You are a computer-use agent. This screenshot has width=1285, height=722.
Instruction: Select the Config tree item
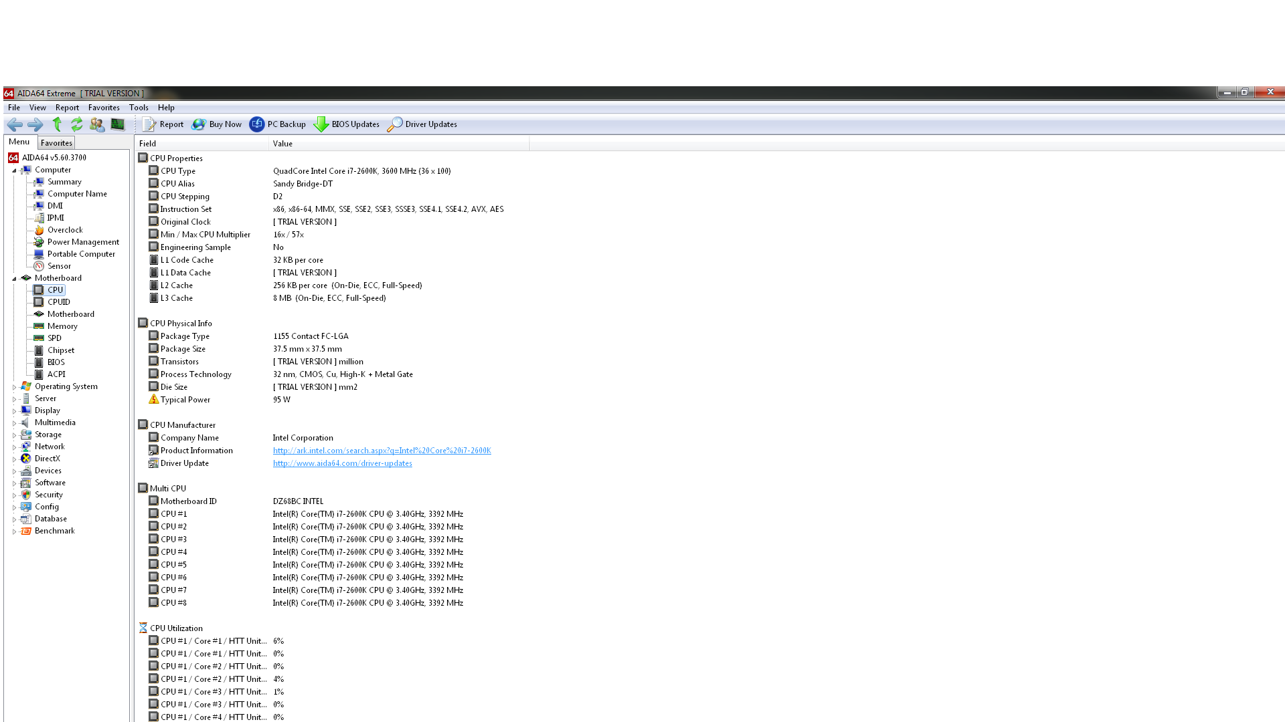click(47, 507)
